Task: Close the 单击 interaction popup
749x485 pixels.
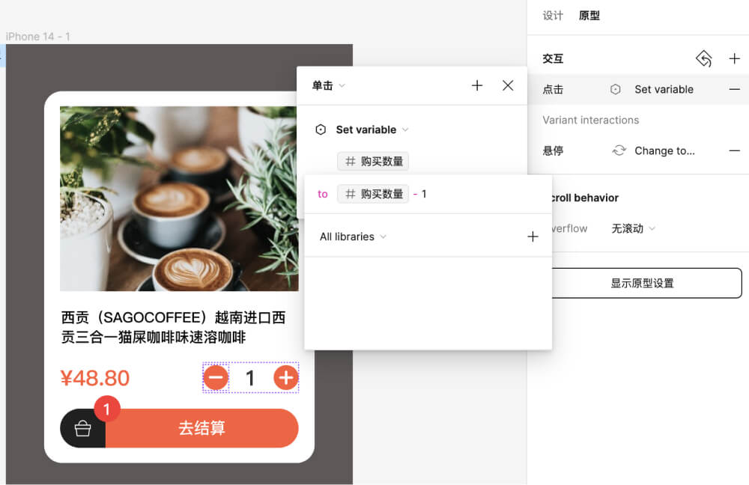Action: click(508, 85)
